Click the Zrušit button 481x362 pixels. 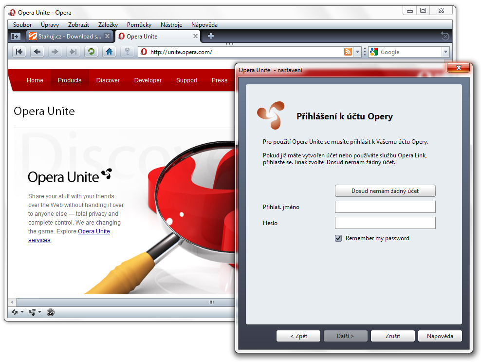click(393, 336)
